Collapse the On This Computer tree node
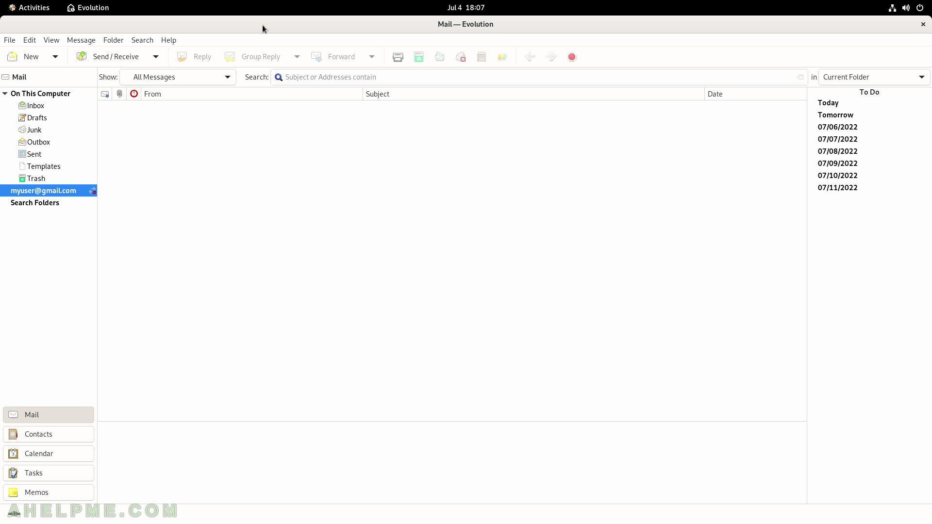The image size is (932, 524). click(x=5, y=94)
